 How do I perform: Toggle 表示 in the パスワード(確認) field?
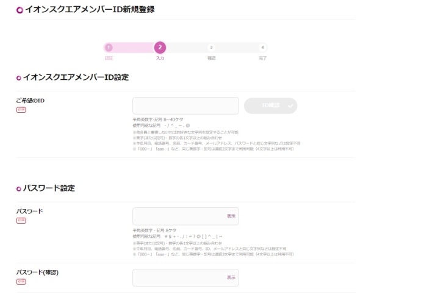(x=231, y=277)
